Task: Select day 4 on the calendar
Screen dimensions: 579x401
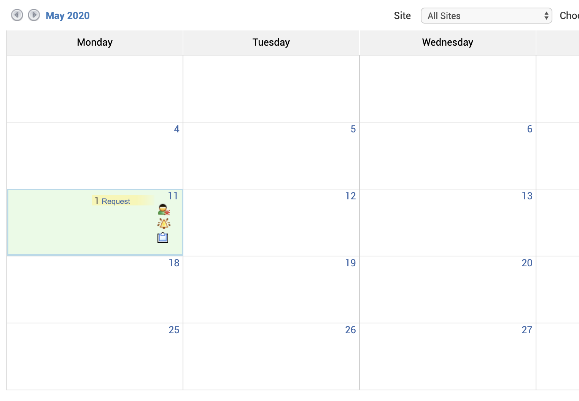Action: 177,129
